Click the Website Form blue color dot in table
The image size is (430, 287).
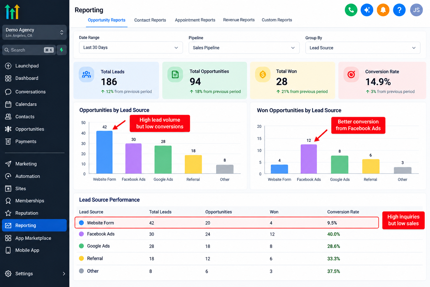click(x=81, y=223)
